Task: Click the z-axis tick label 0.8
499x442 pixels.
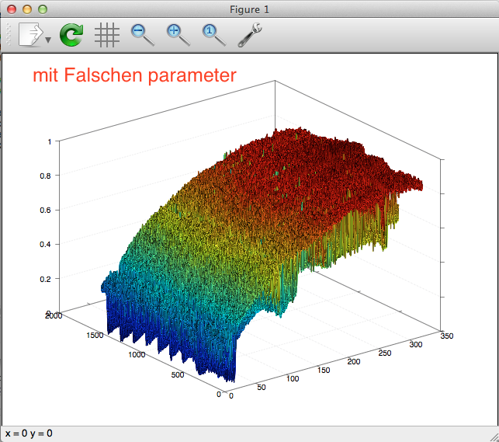Action: [x=46, y=176]
